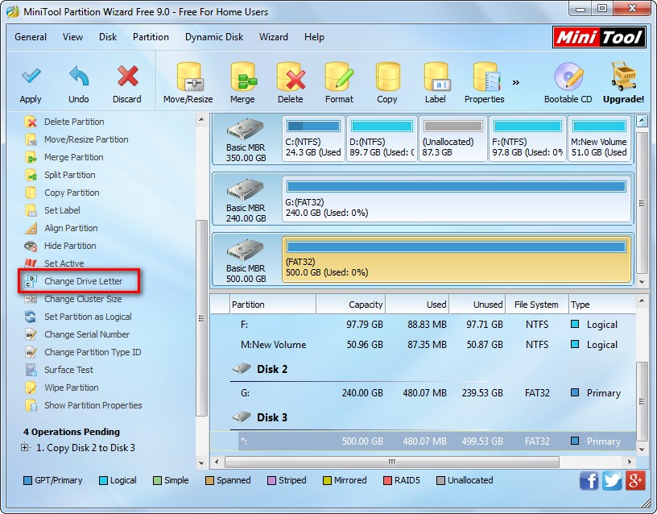
Task: Choose Change Drive Letter action
Action: pyautogui.click(x=84, y=281)
